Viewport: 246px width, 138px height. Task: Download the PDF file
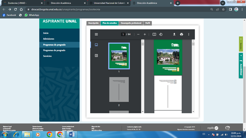point(174,34)
